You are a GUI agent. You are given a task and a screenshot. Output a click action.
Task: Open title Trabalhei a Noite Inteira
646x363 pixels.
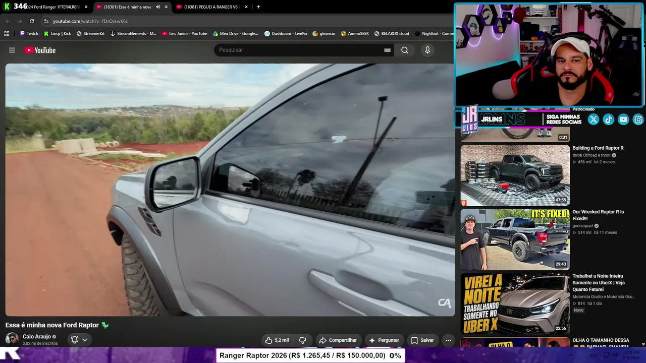pos(599,283)
